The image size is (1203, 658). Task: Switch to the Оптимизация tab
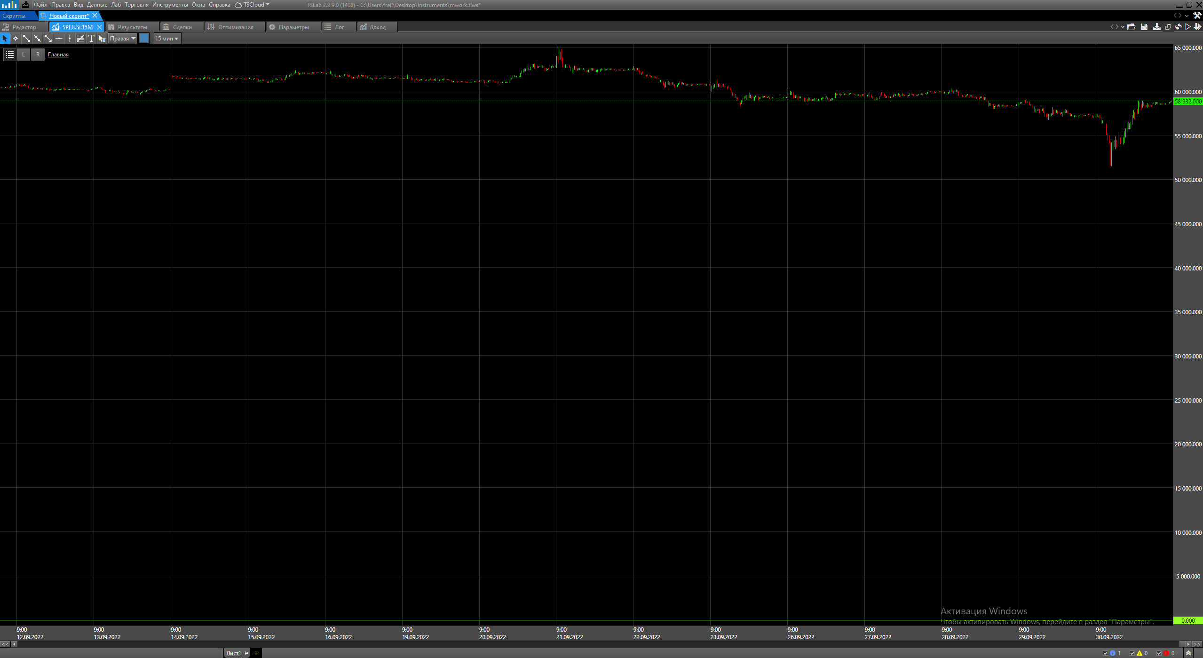[235, 27]
